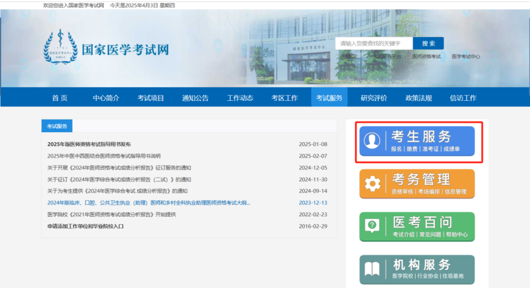
Task: Select 考试项目 in navigation bar
Action: [x=151, y=98]
